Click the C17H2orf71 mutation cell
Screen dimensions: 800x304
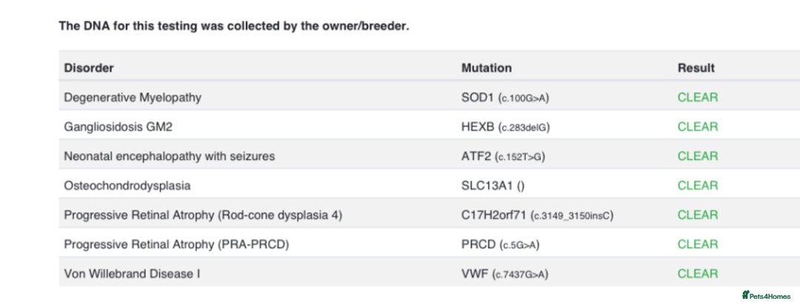(537, 215)
